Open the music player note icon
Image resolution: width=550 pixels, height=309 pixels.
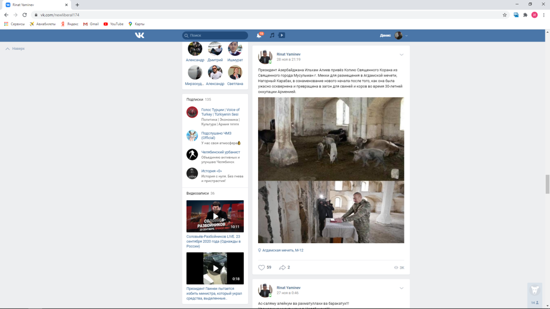point(272,35)
